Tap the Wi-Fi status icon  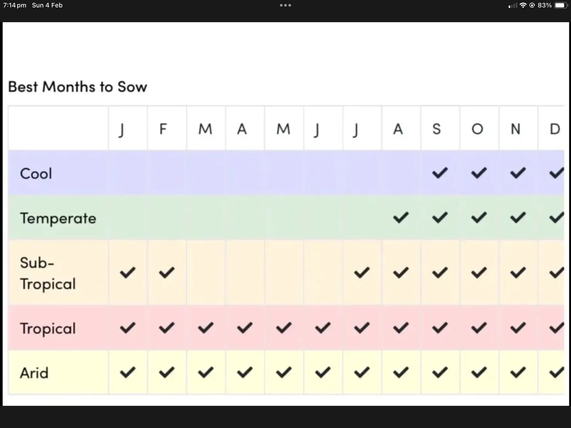point(523,5)
